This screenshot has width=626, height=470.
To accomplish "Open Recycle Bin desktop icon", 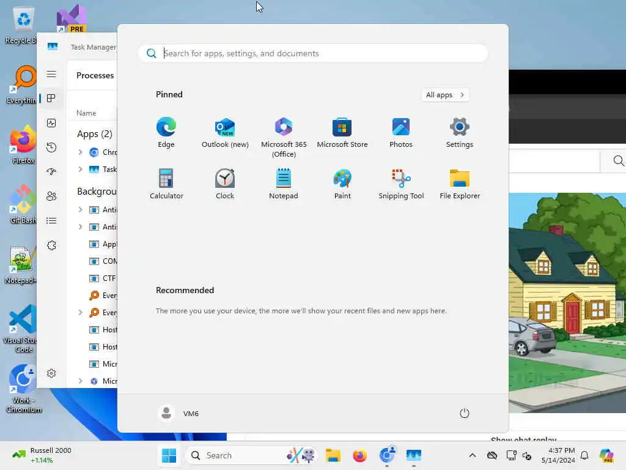I will click(x=22, y=26).
